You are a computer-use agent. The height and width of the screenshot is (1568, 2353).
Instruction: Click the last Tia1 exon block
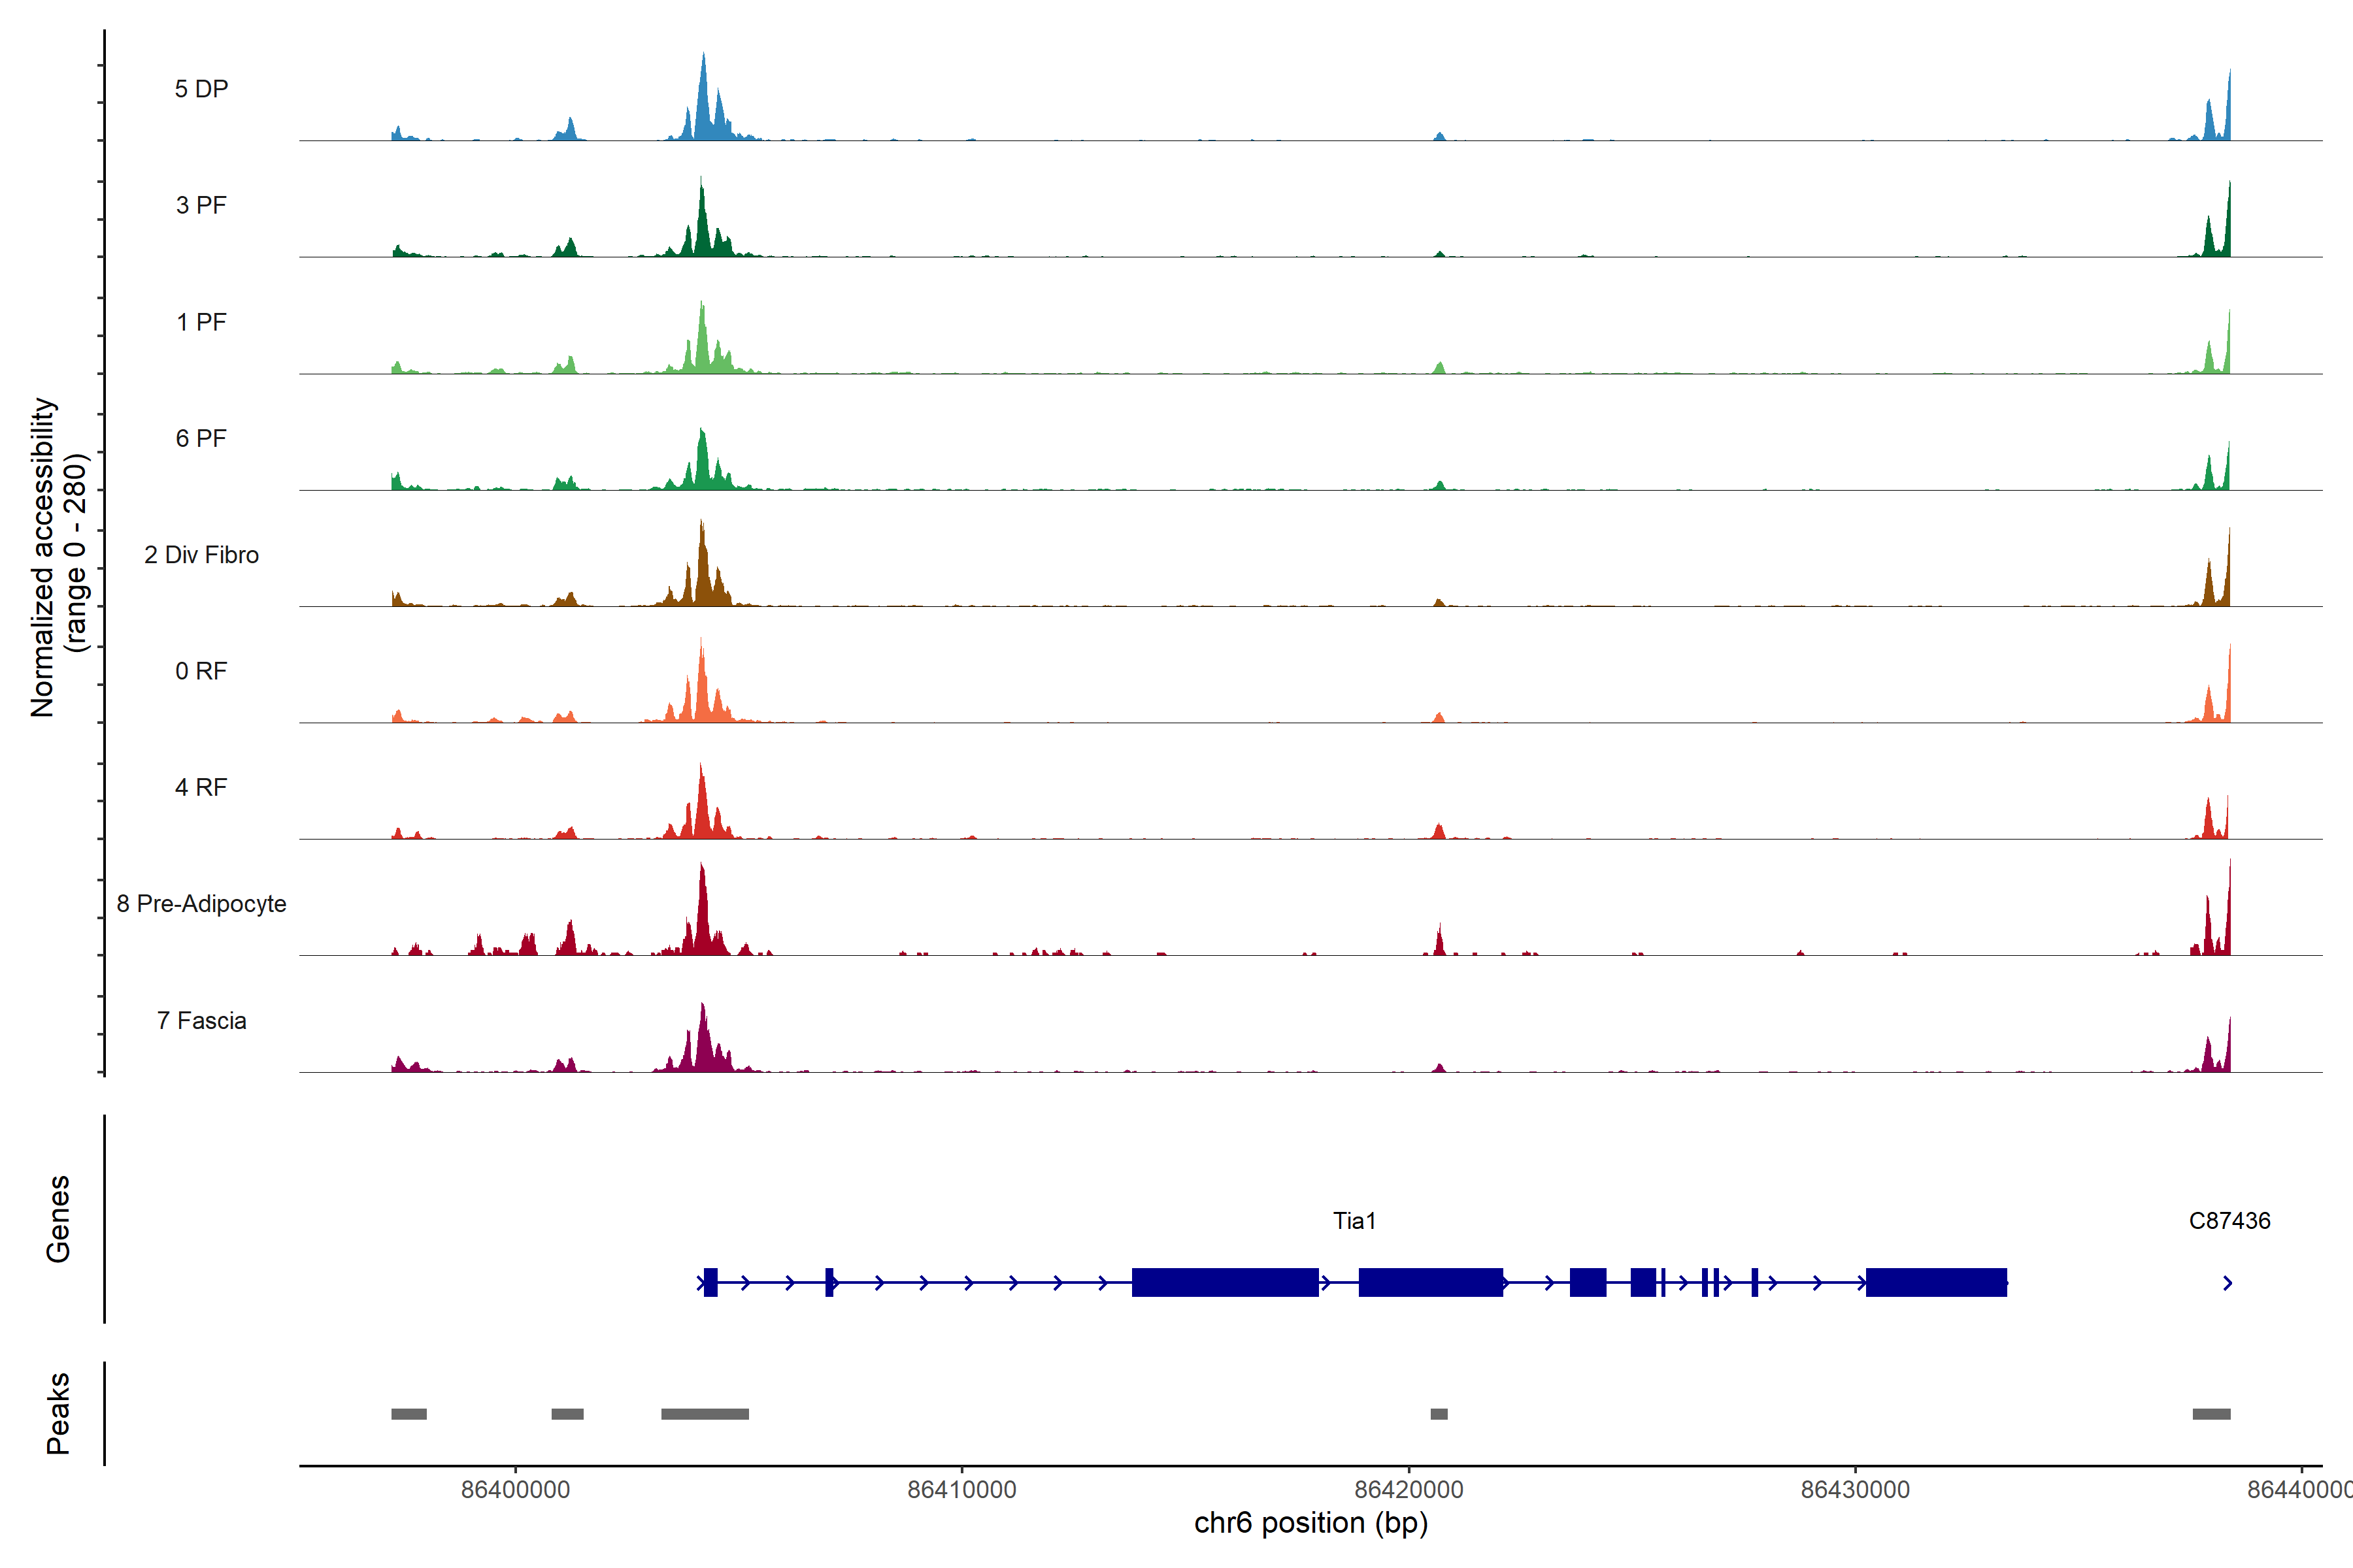pos(1936,1282)
